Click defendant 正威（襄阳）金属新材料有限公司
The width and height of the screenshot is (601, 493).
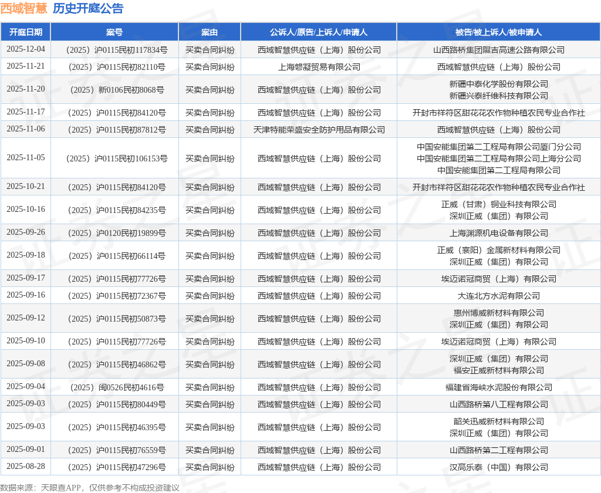point(499,251)
